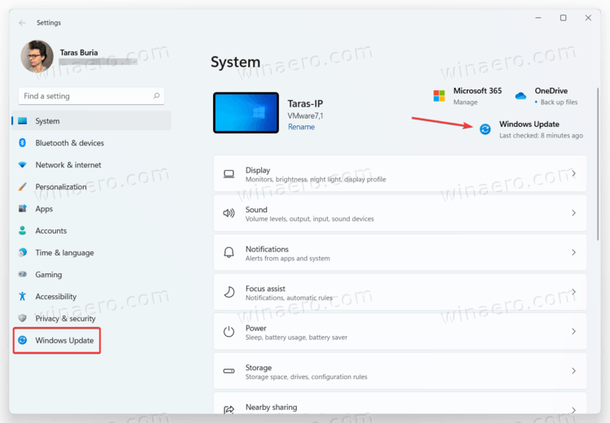
Task: Open Privacy & security settings
Action: point(91,318)
